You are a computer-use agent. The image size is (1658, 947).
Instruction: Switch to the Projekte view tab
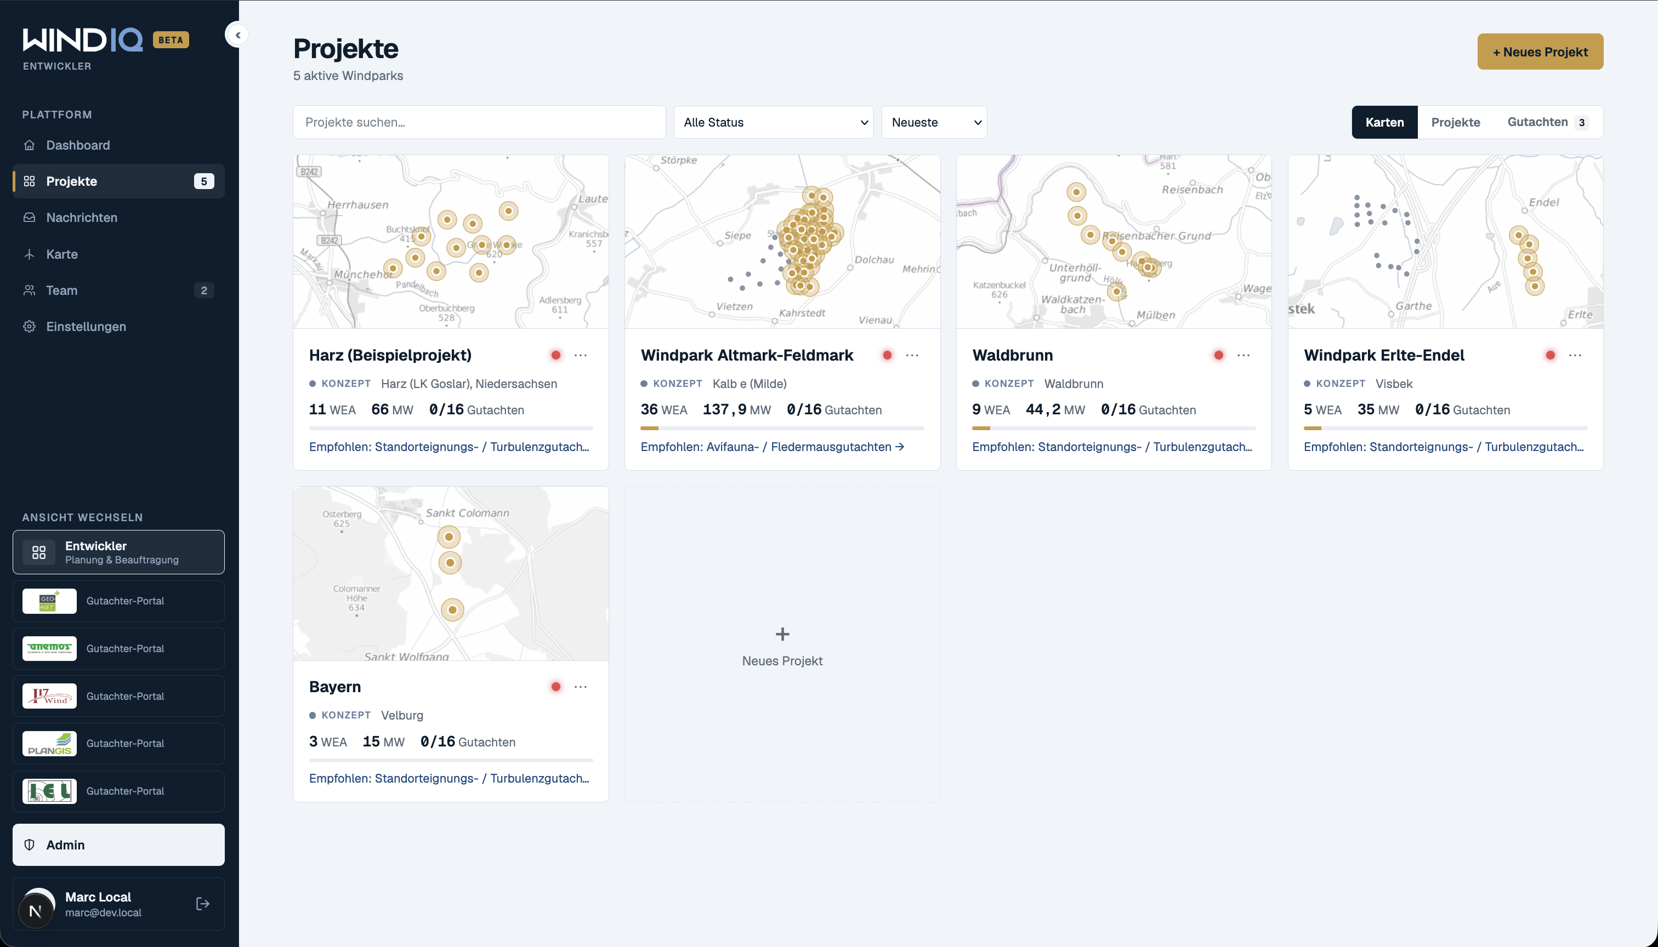point(1456,122)
